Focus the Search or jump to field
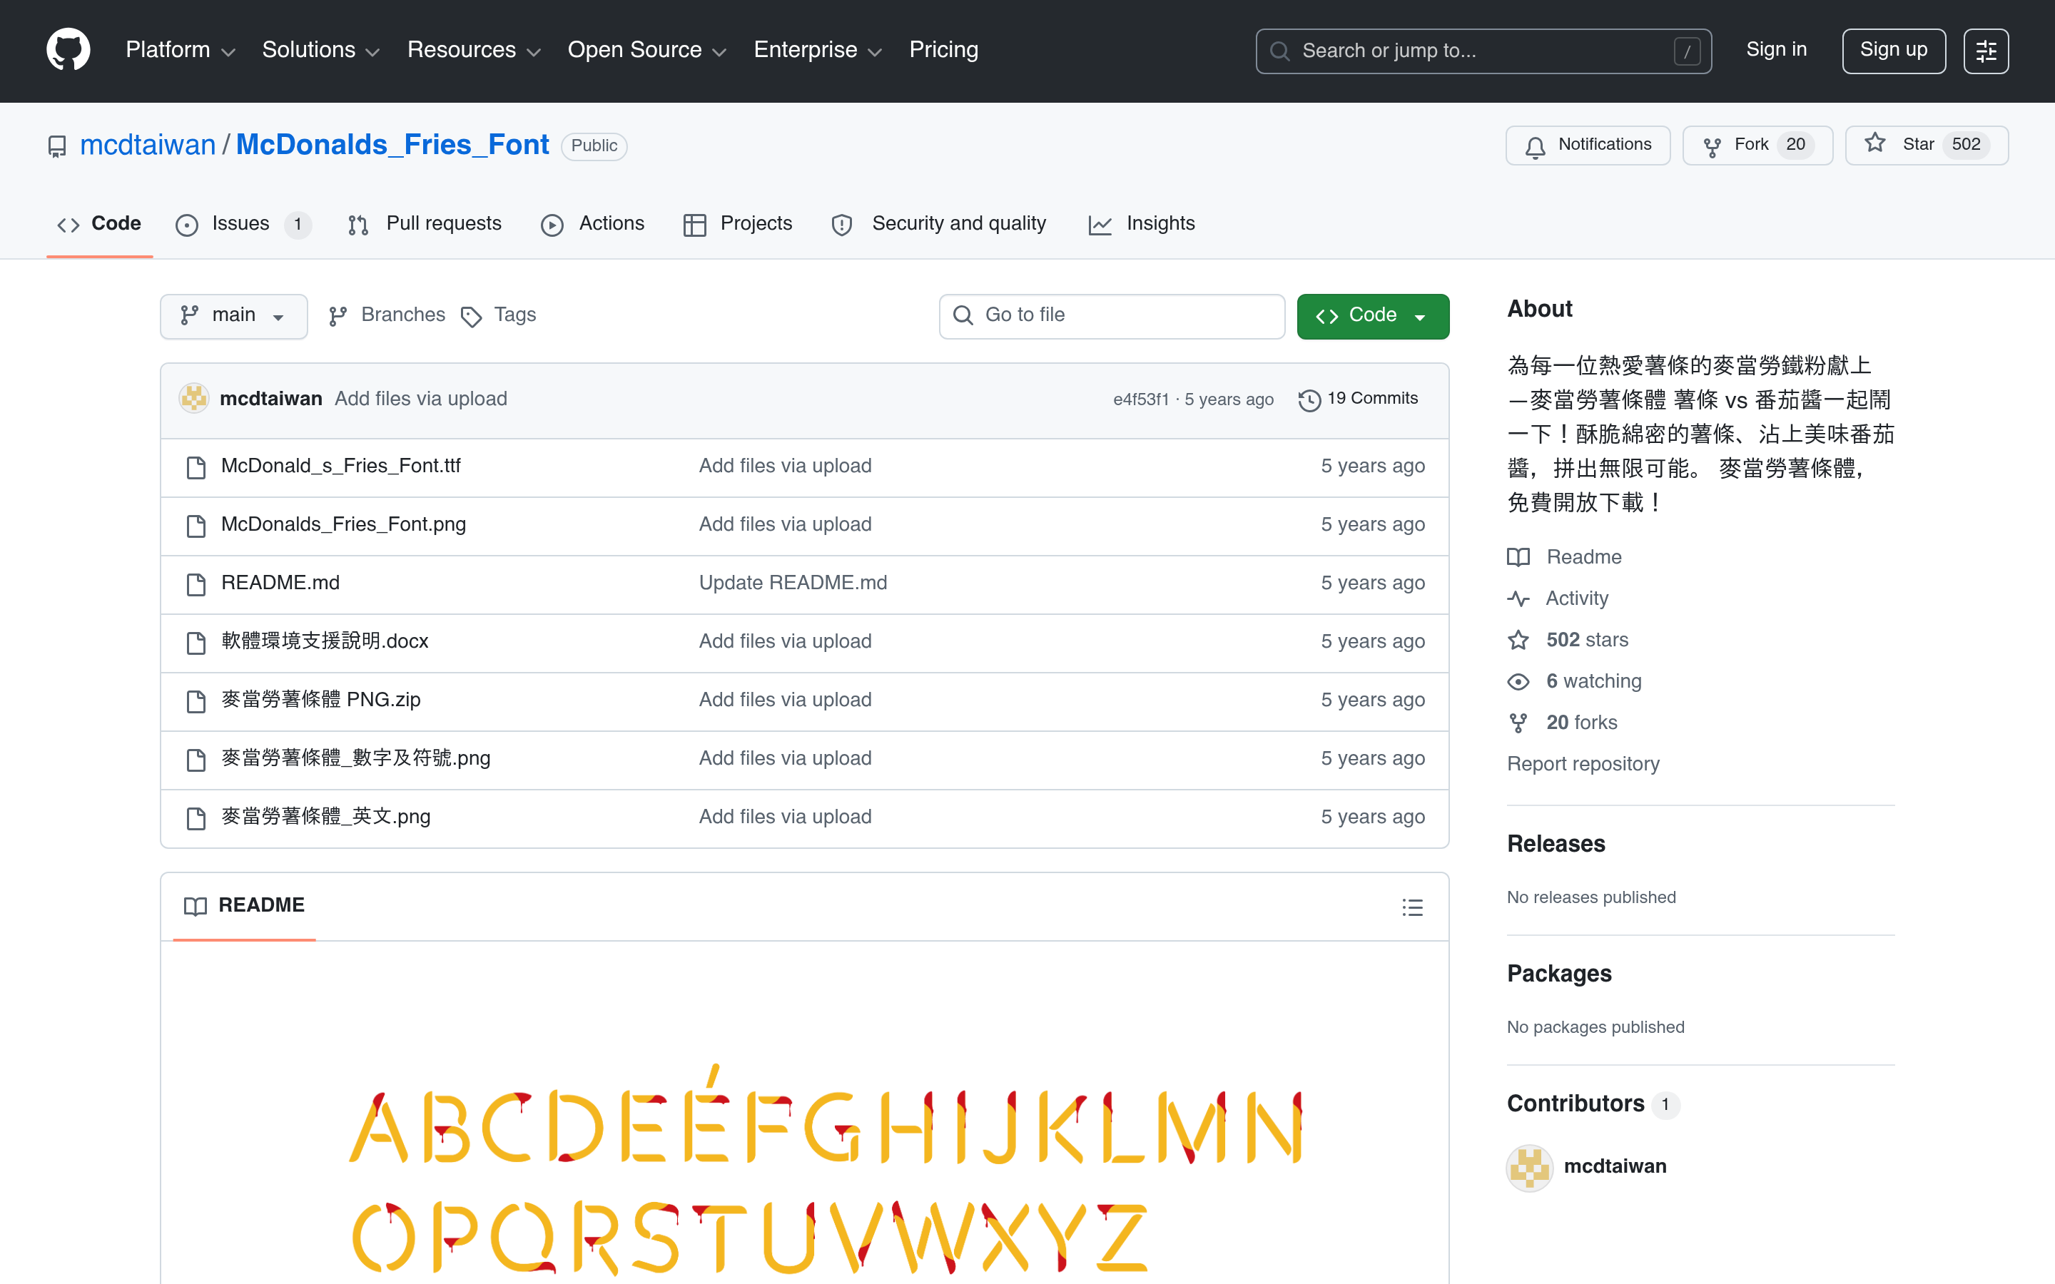Screen dimensions: 2055x1284 tap(1483, 51)
